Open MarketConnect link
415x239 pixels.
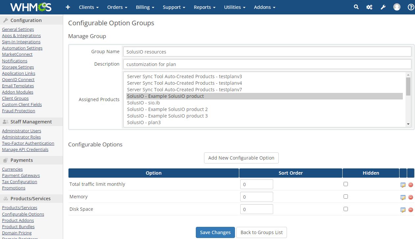click(x=17, y=54)
